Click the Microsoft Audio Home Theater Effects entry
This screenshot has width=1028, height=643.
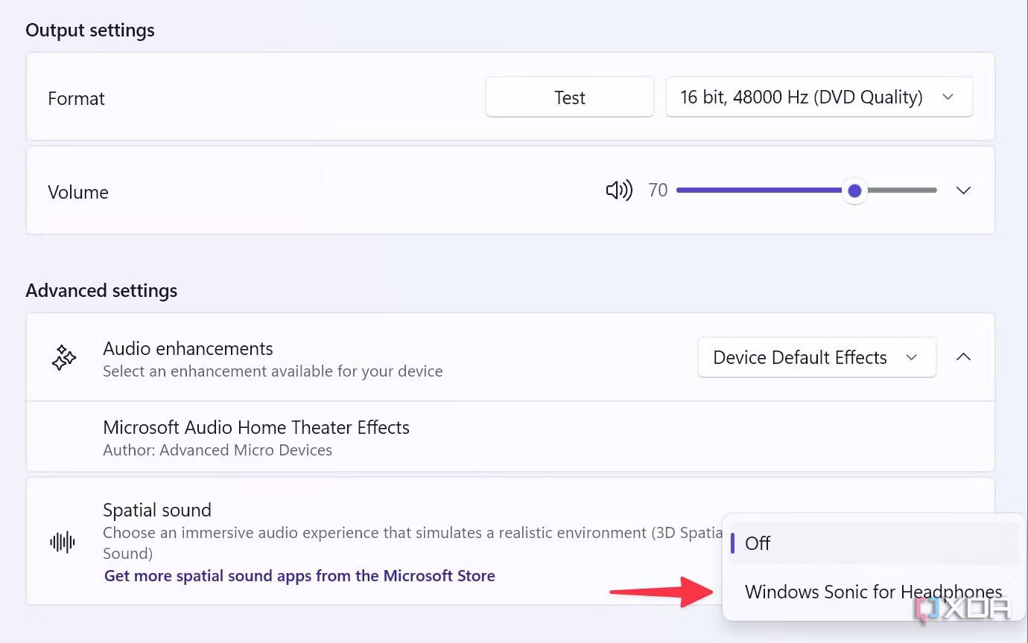[510, 437]
